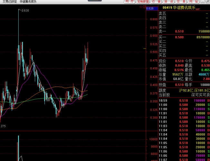Click the 0.600 price axis label

[x=154, y=19]
